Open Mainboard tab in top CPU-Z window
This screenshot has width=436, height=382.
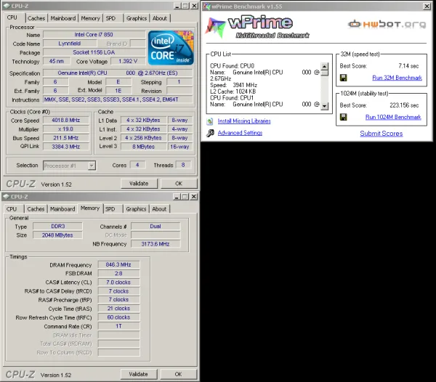[x=62, y=18]
